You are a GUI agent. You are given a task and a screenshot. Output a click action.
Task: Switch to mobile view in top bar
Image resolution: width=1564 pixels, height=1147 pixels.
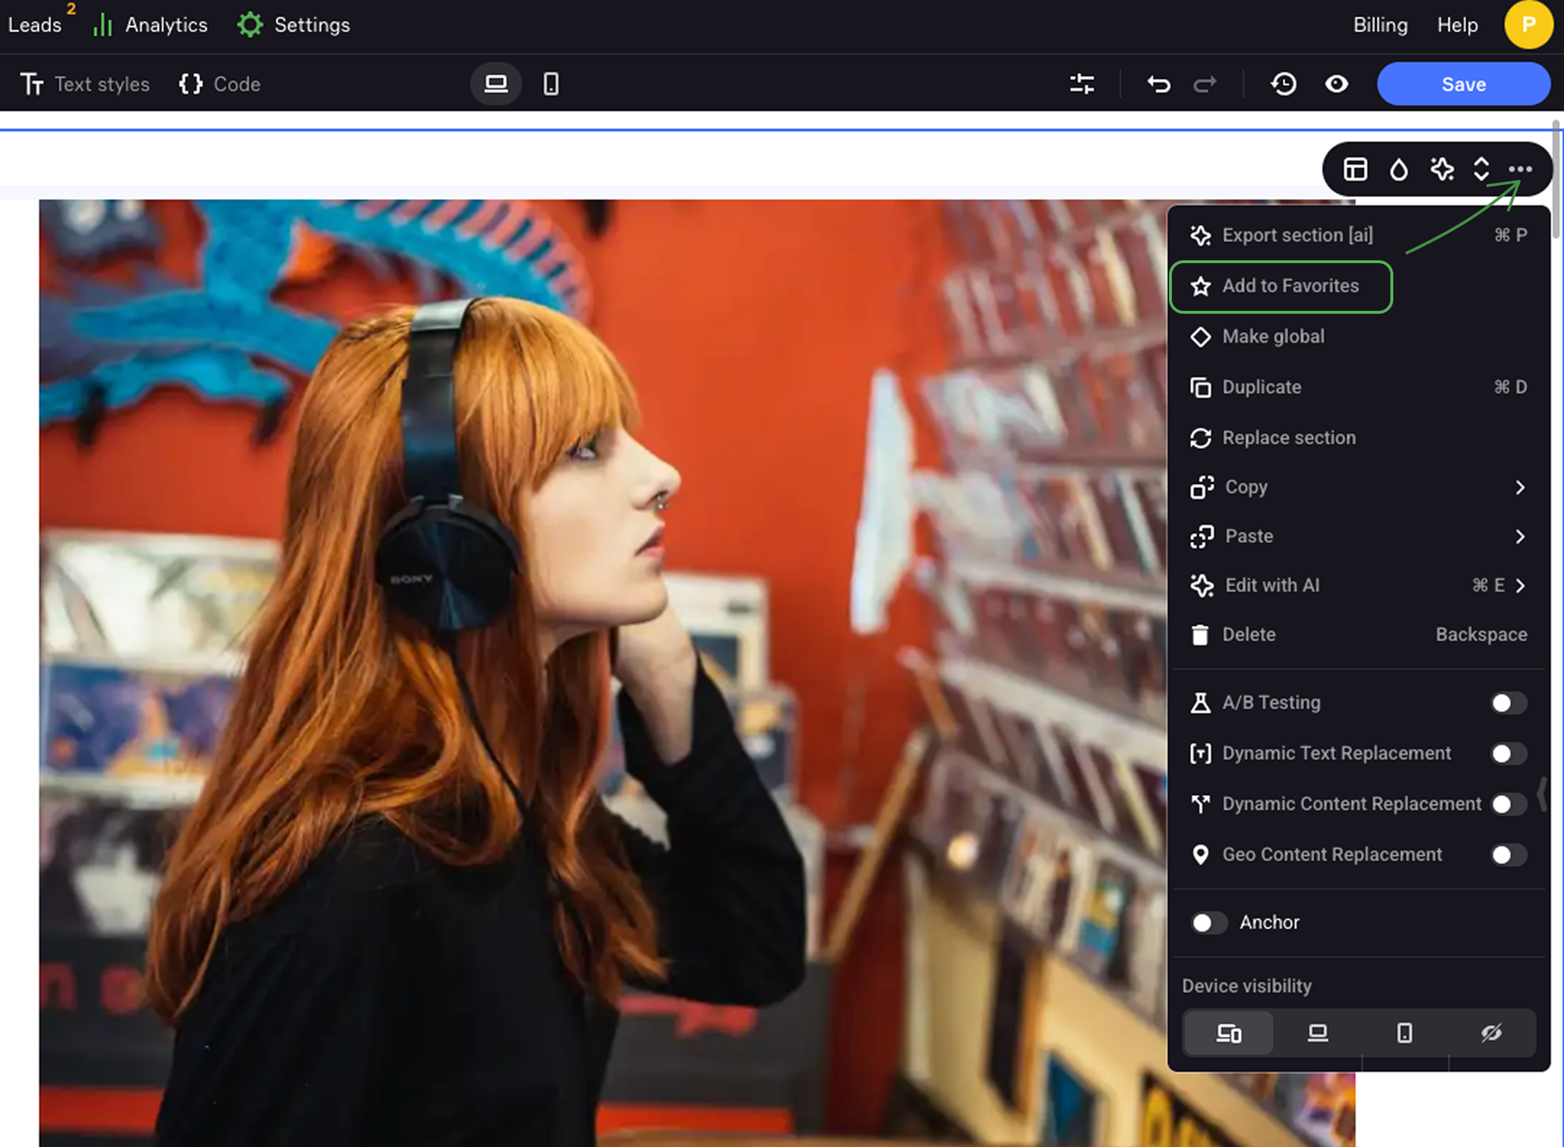[x=551, y=84]
